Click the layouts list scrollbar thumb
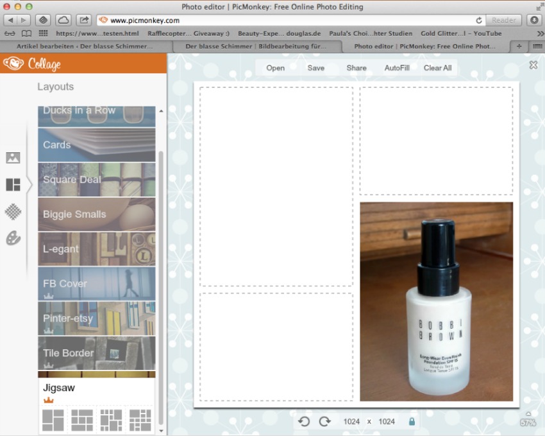Viewport: 545px width, 436px height. (161, 287)
